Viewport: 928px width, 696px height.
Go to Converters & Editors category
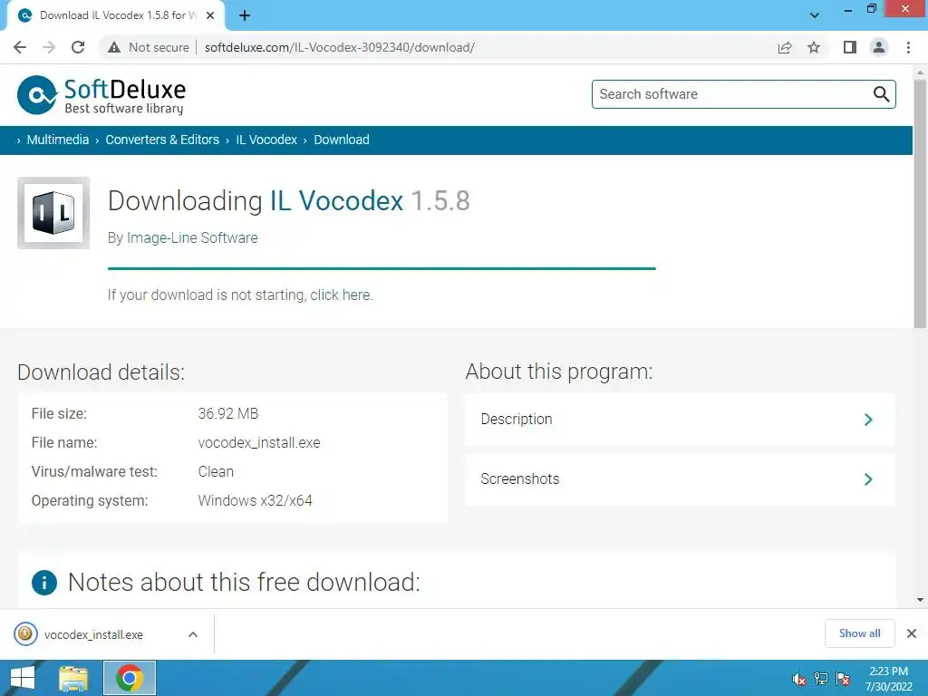162,140
